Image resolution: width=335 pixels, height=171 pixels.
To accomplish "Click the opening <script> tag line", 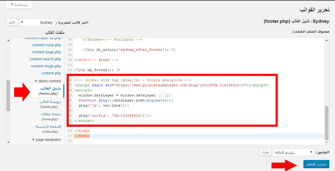I will 83,90.
